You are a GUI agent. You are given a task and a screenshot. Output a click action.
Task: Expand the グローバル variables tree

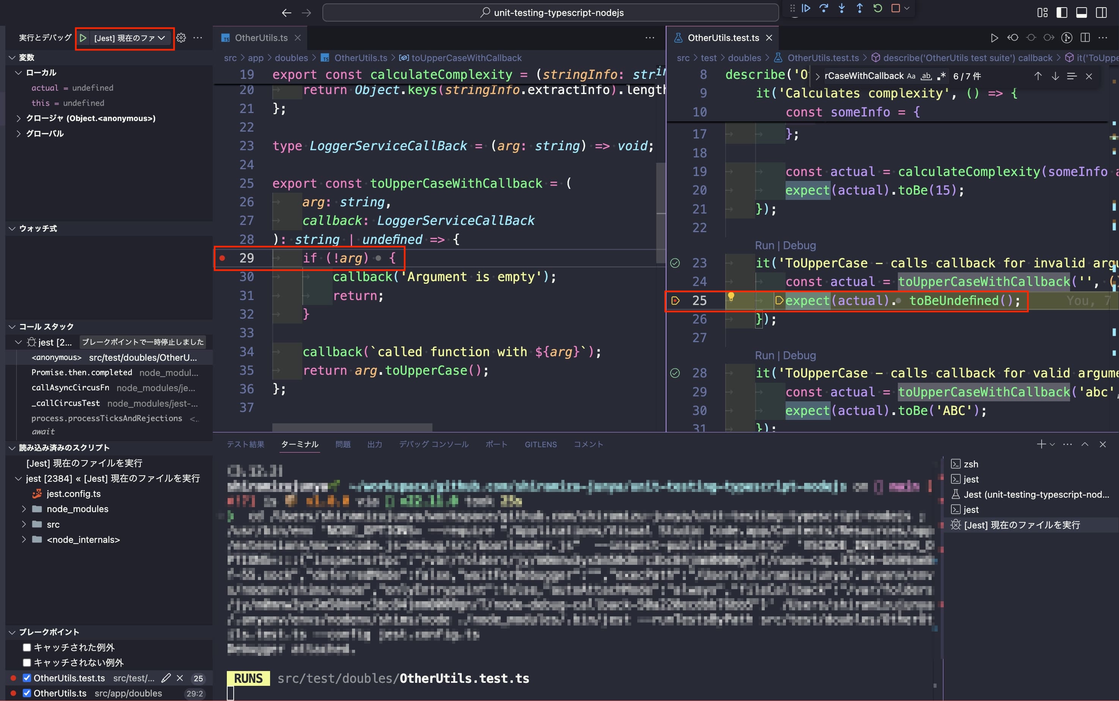click(19, 133)
